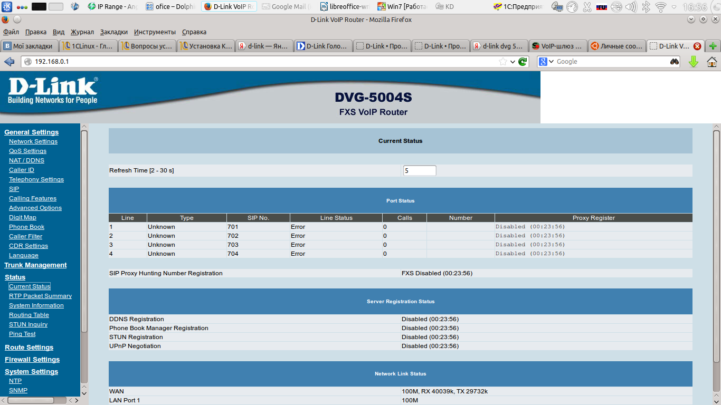
Task: Open QoS Settings link
Action: pyautogui.click(x=27, y=151)
